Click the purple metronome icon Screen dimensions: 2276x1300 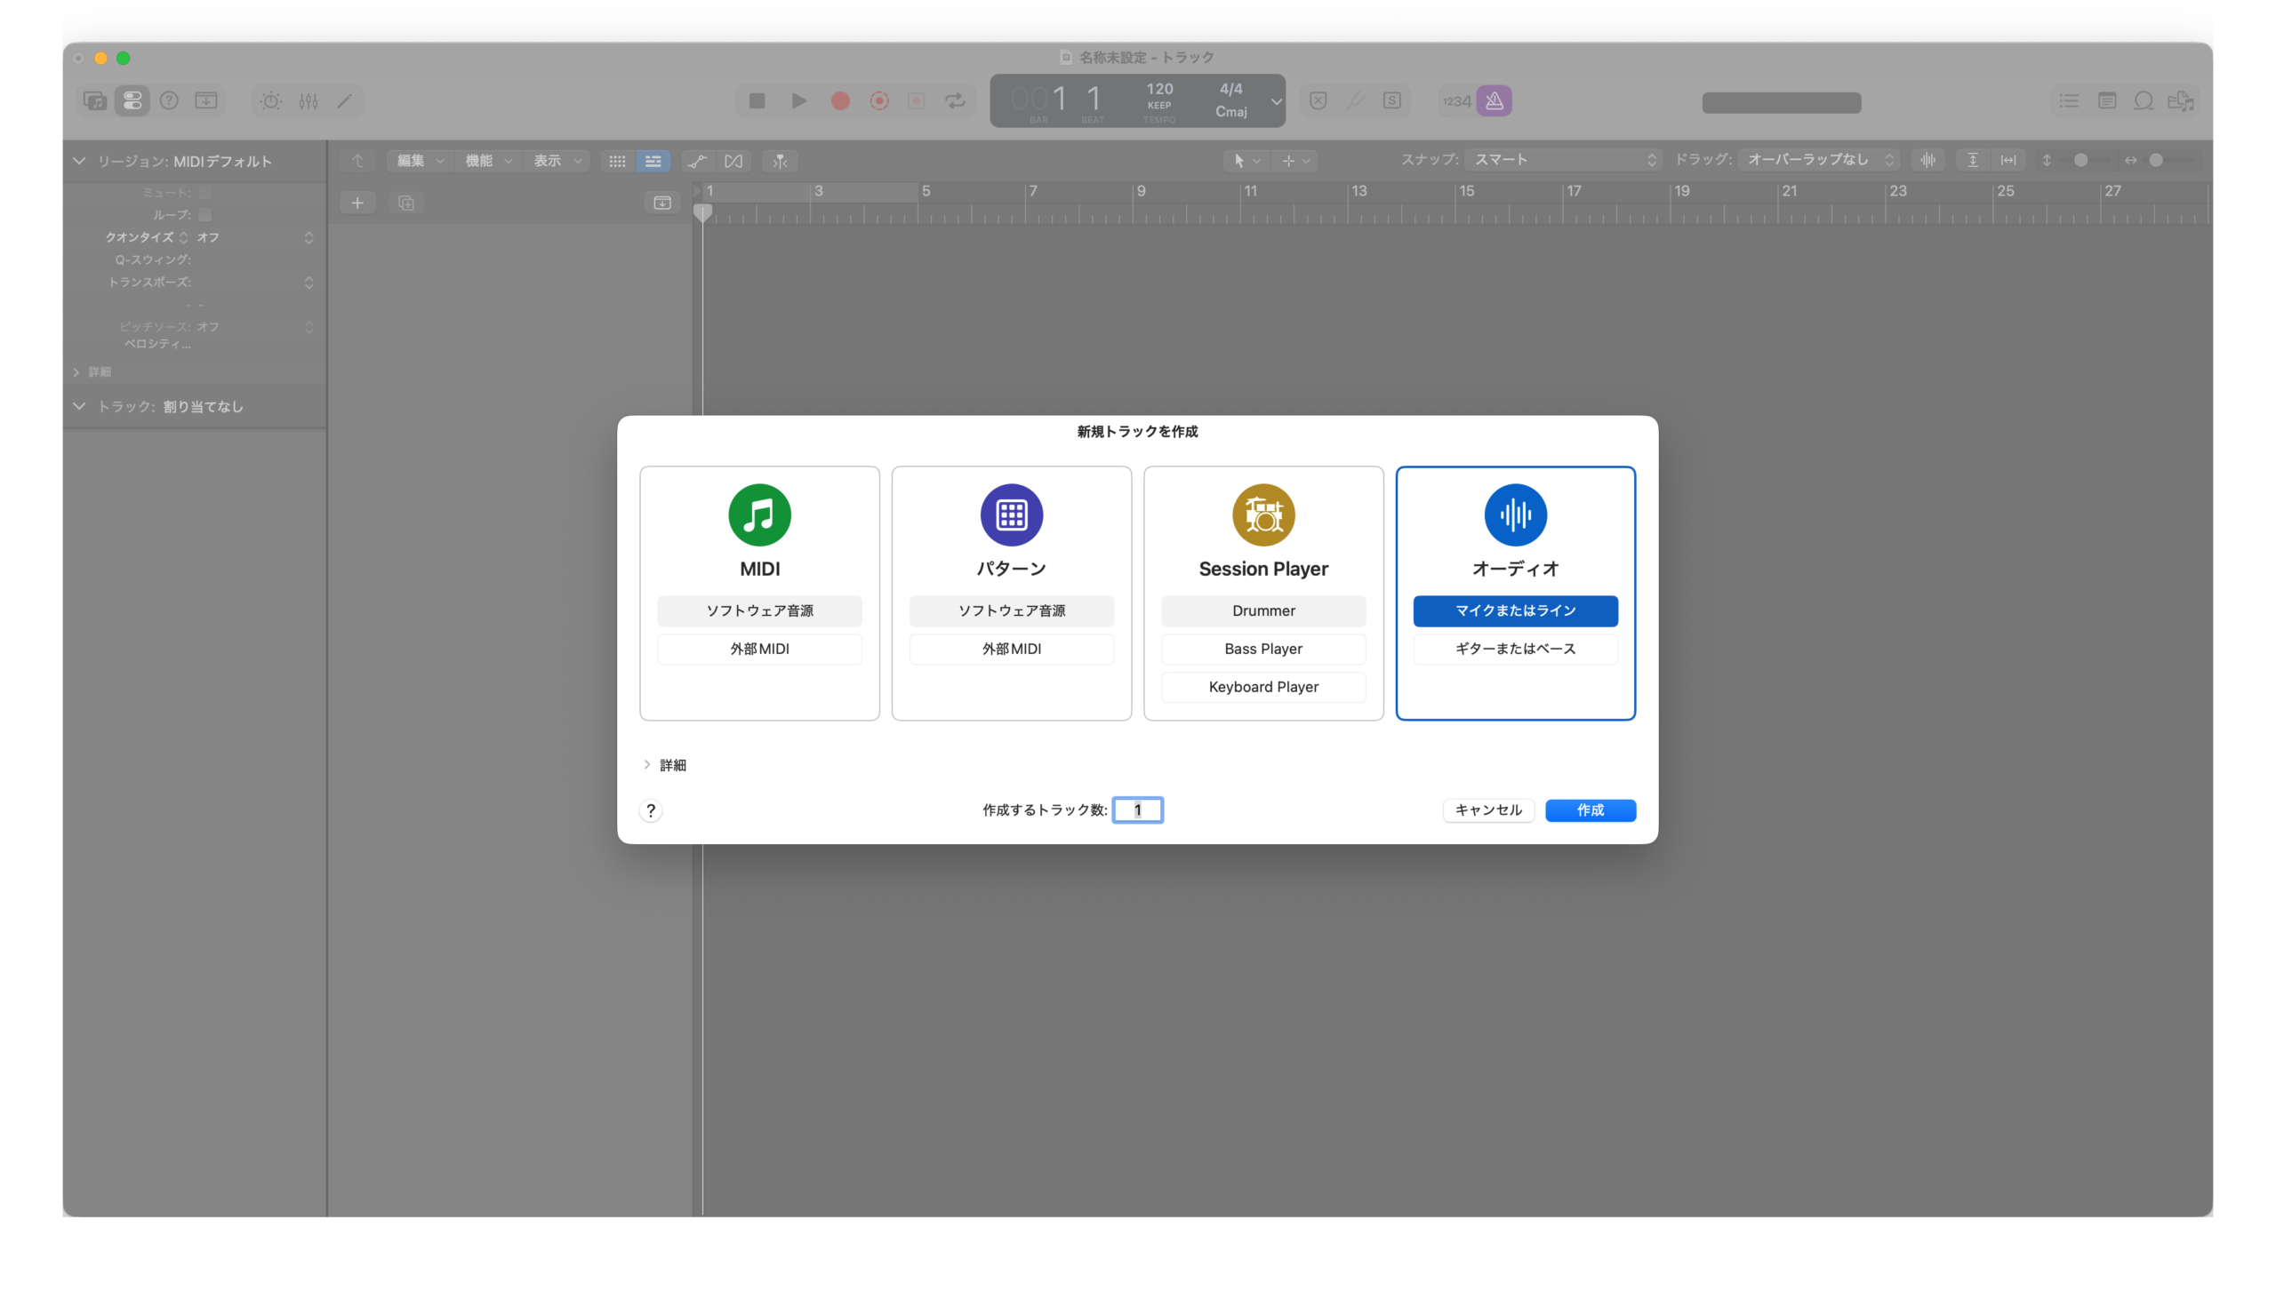click(1494, 101)
